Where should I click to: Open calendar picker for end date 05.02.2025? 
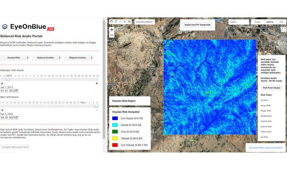17,118
